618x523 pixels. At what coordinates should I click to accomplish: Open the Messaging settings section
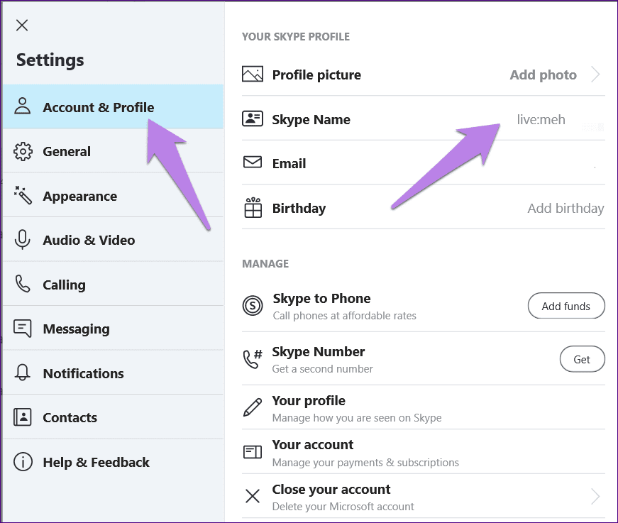76,329
